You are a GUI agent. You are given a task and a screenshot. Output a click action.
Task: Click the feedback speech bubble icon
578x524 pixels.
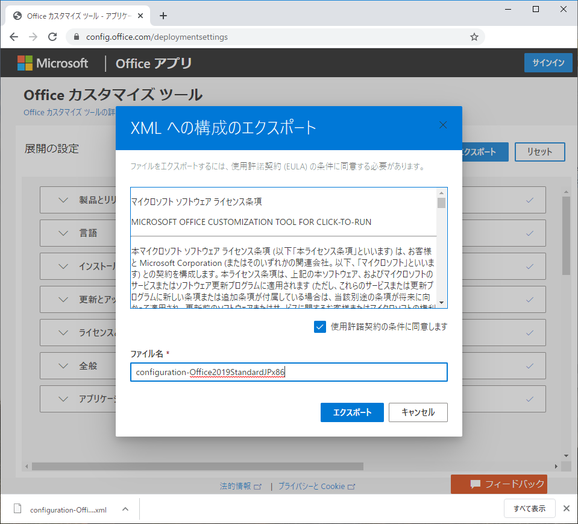(475, 484)
